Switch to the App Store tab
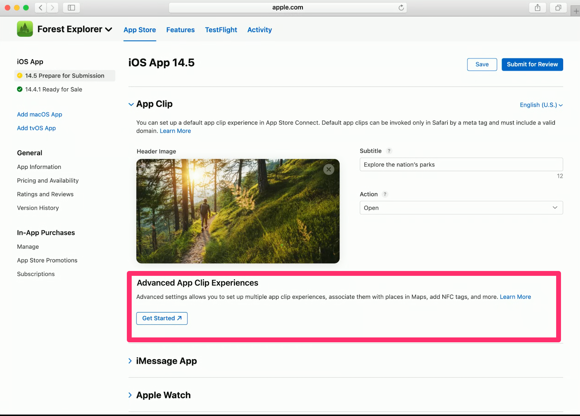The width and height of the screenshot is (580, 416). pos(140,30)
